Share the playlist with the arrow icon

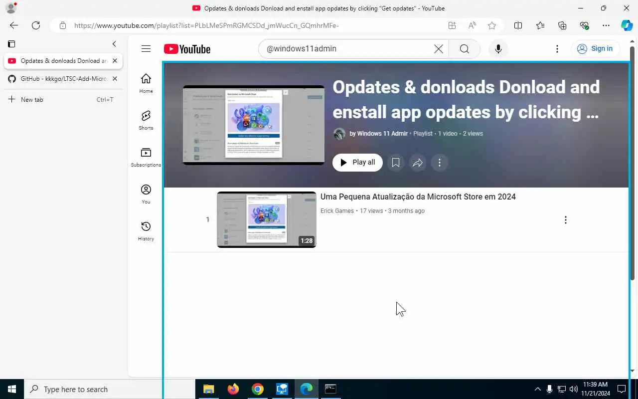[418, 163]
